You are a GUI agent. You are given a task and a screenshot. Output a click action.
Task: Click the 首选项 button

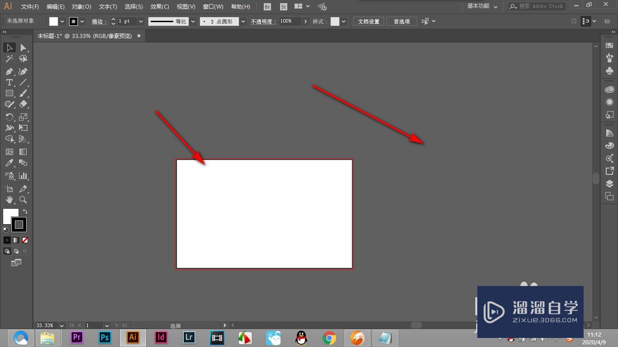[402, 21]
